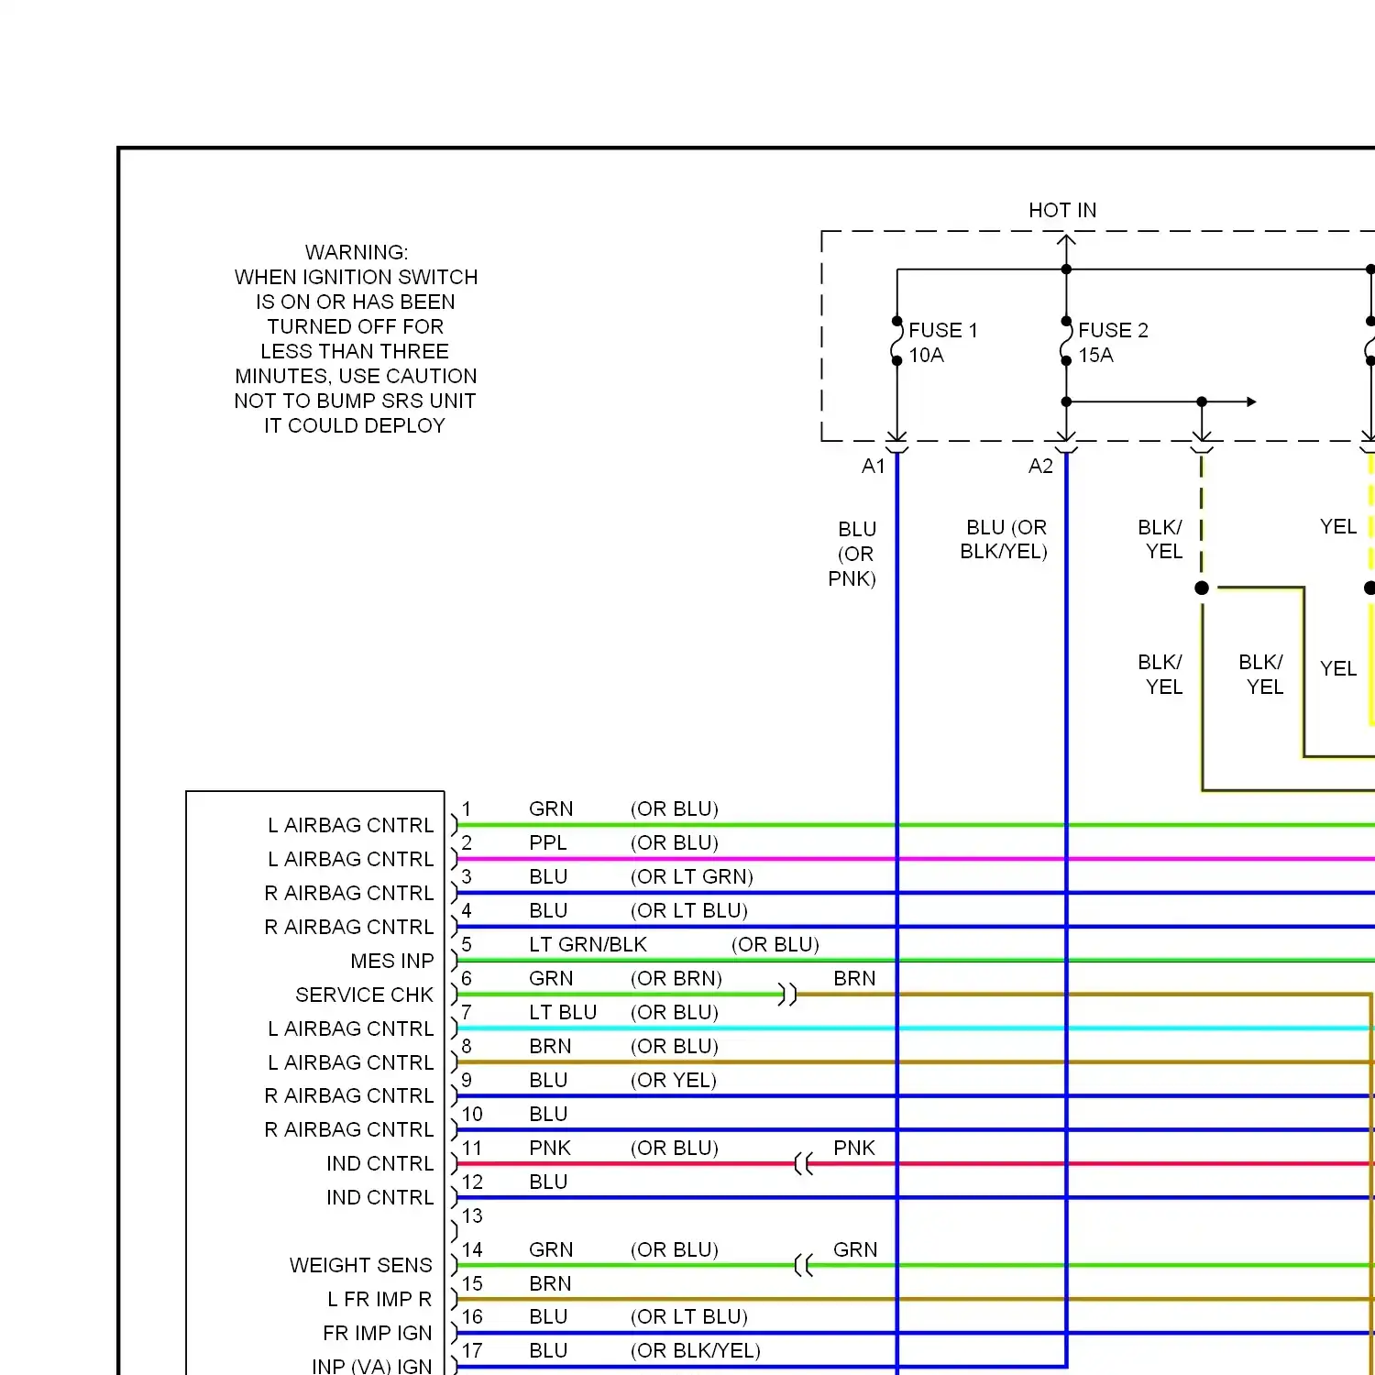Click the 'INP (VA) IGN' pin label
The height and width of the screenshot is (1375, 1375).
pyautogui.click(x=372, y=1366)
